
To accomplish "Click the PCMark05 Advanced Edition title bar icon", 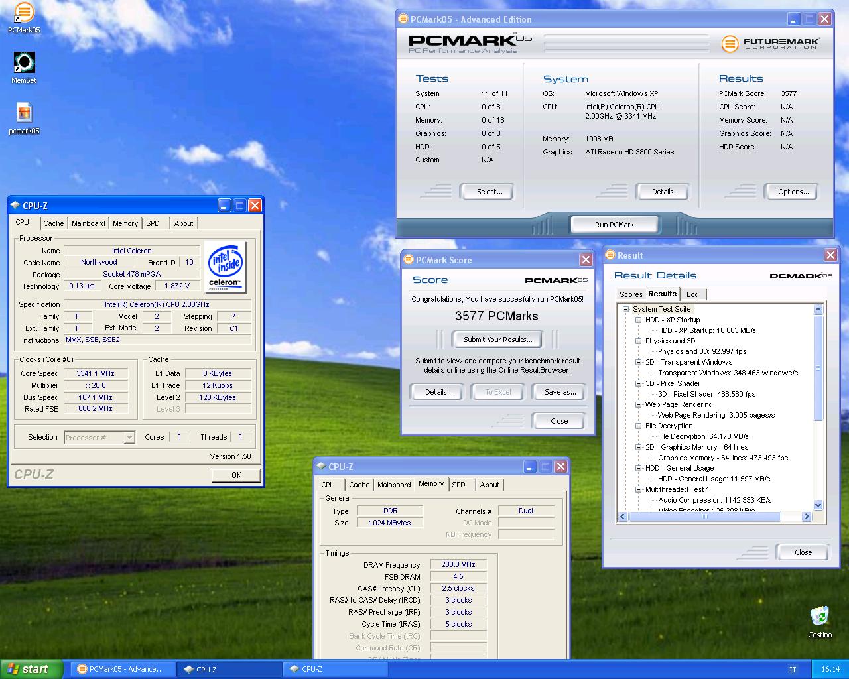I will (x=403, y=19).
